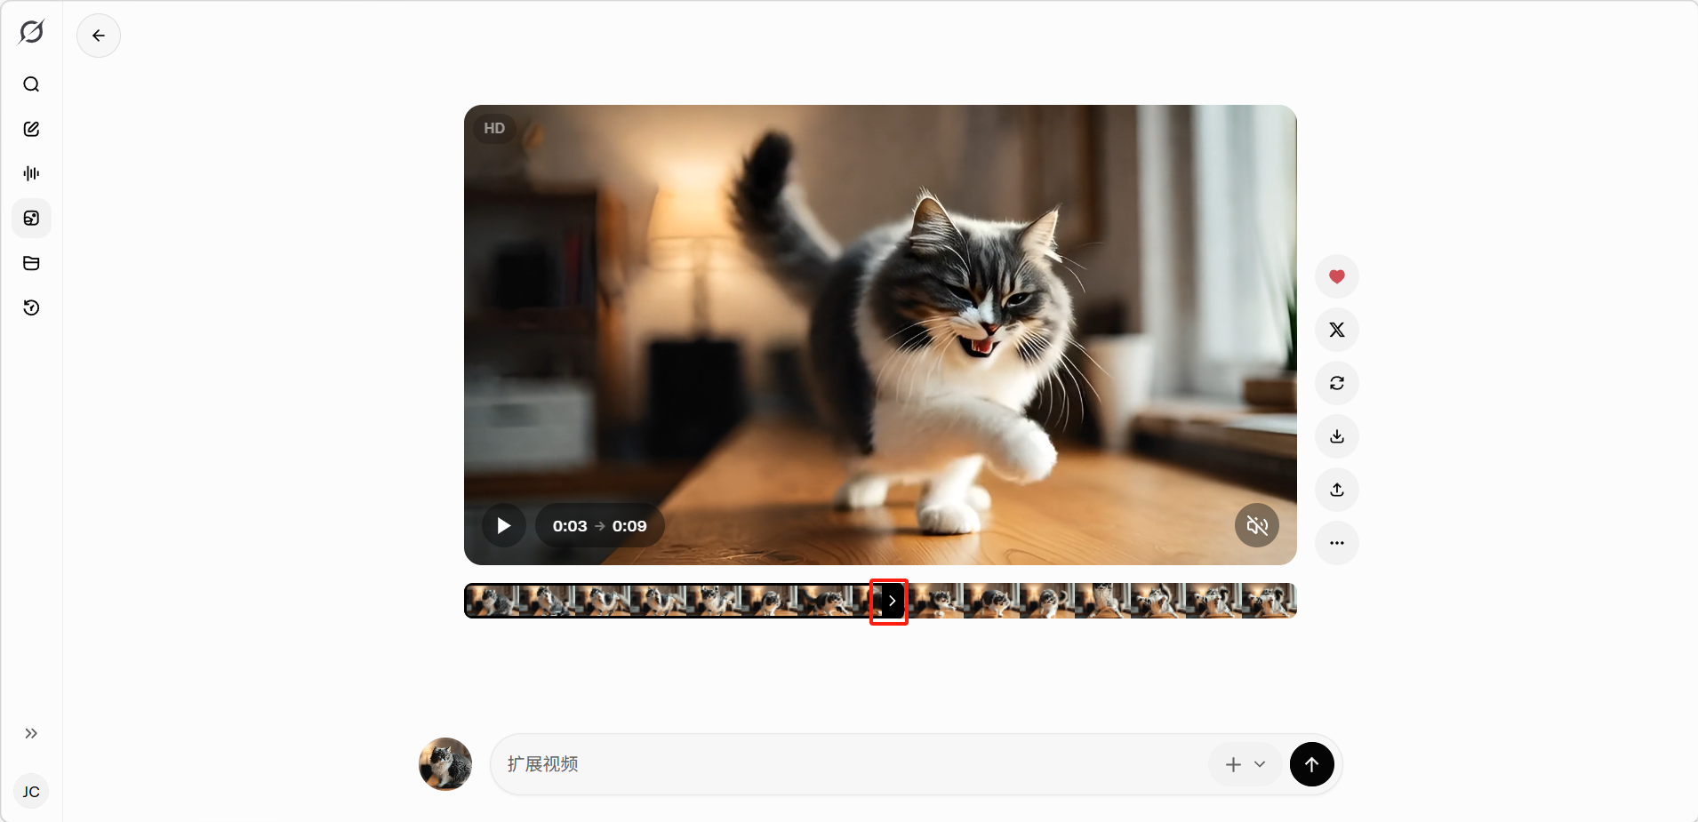
Task: Start a new chat with compose icon
Action: 31,129
